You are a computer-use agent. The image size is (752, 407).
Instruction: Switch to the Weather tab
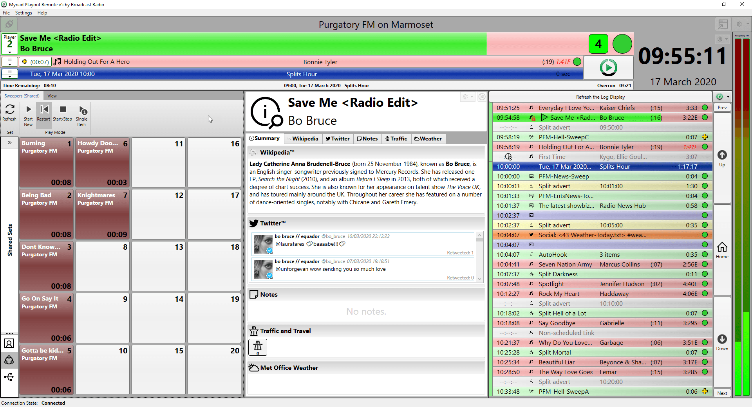[x=428, y=139]
